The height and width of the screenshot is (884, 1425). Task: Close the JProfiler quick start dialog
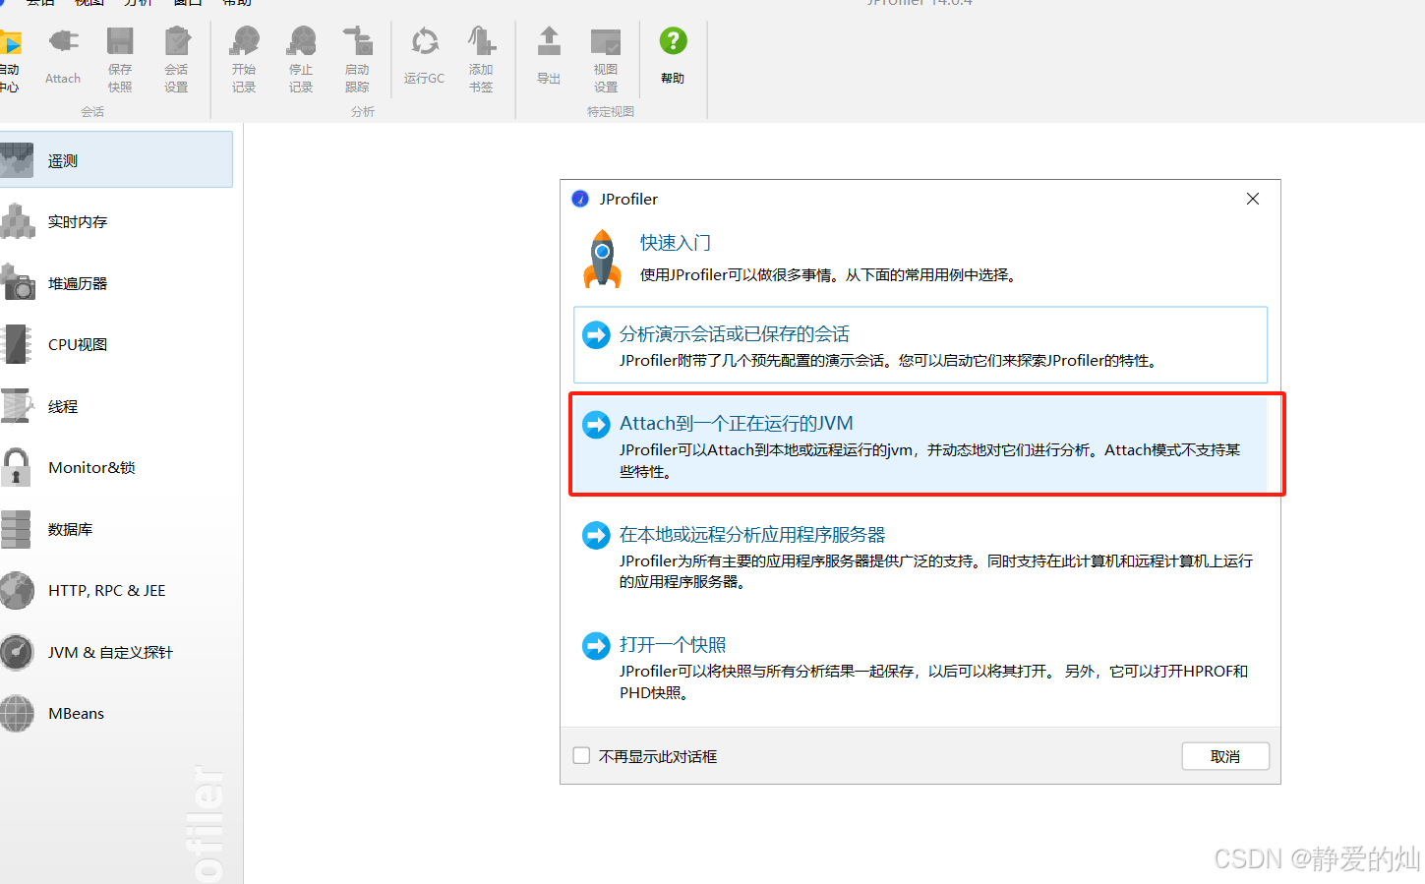[x=1253, y=199]
